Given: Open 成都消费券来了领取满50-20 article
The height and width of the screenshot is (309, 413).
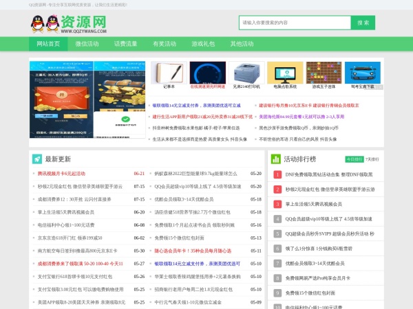Looking at the screenshot, I should 81,264.
